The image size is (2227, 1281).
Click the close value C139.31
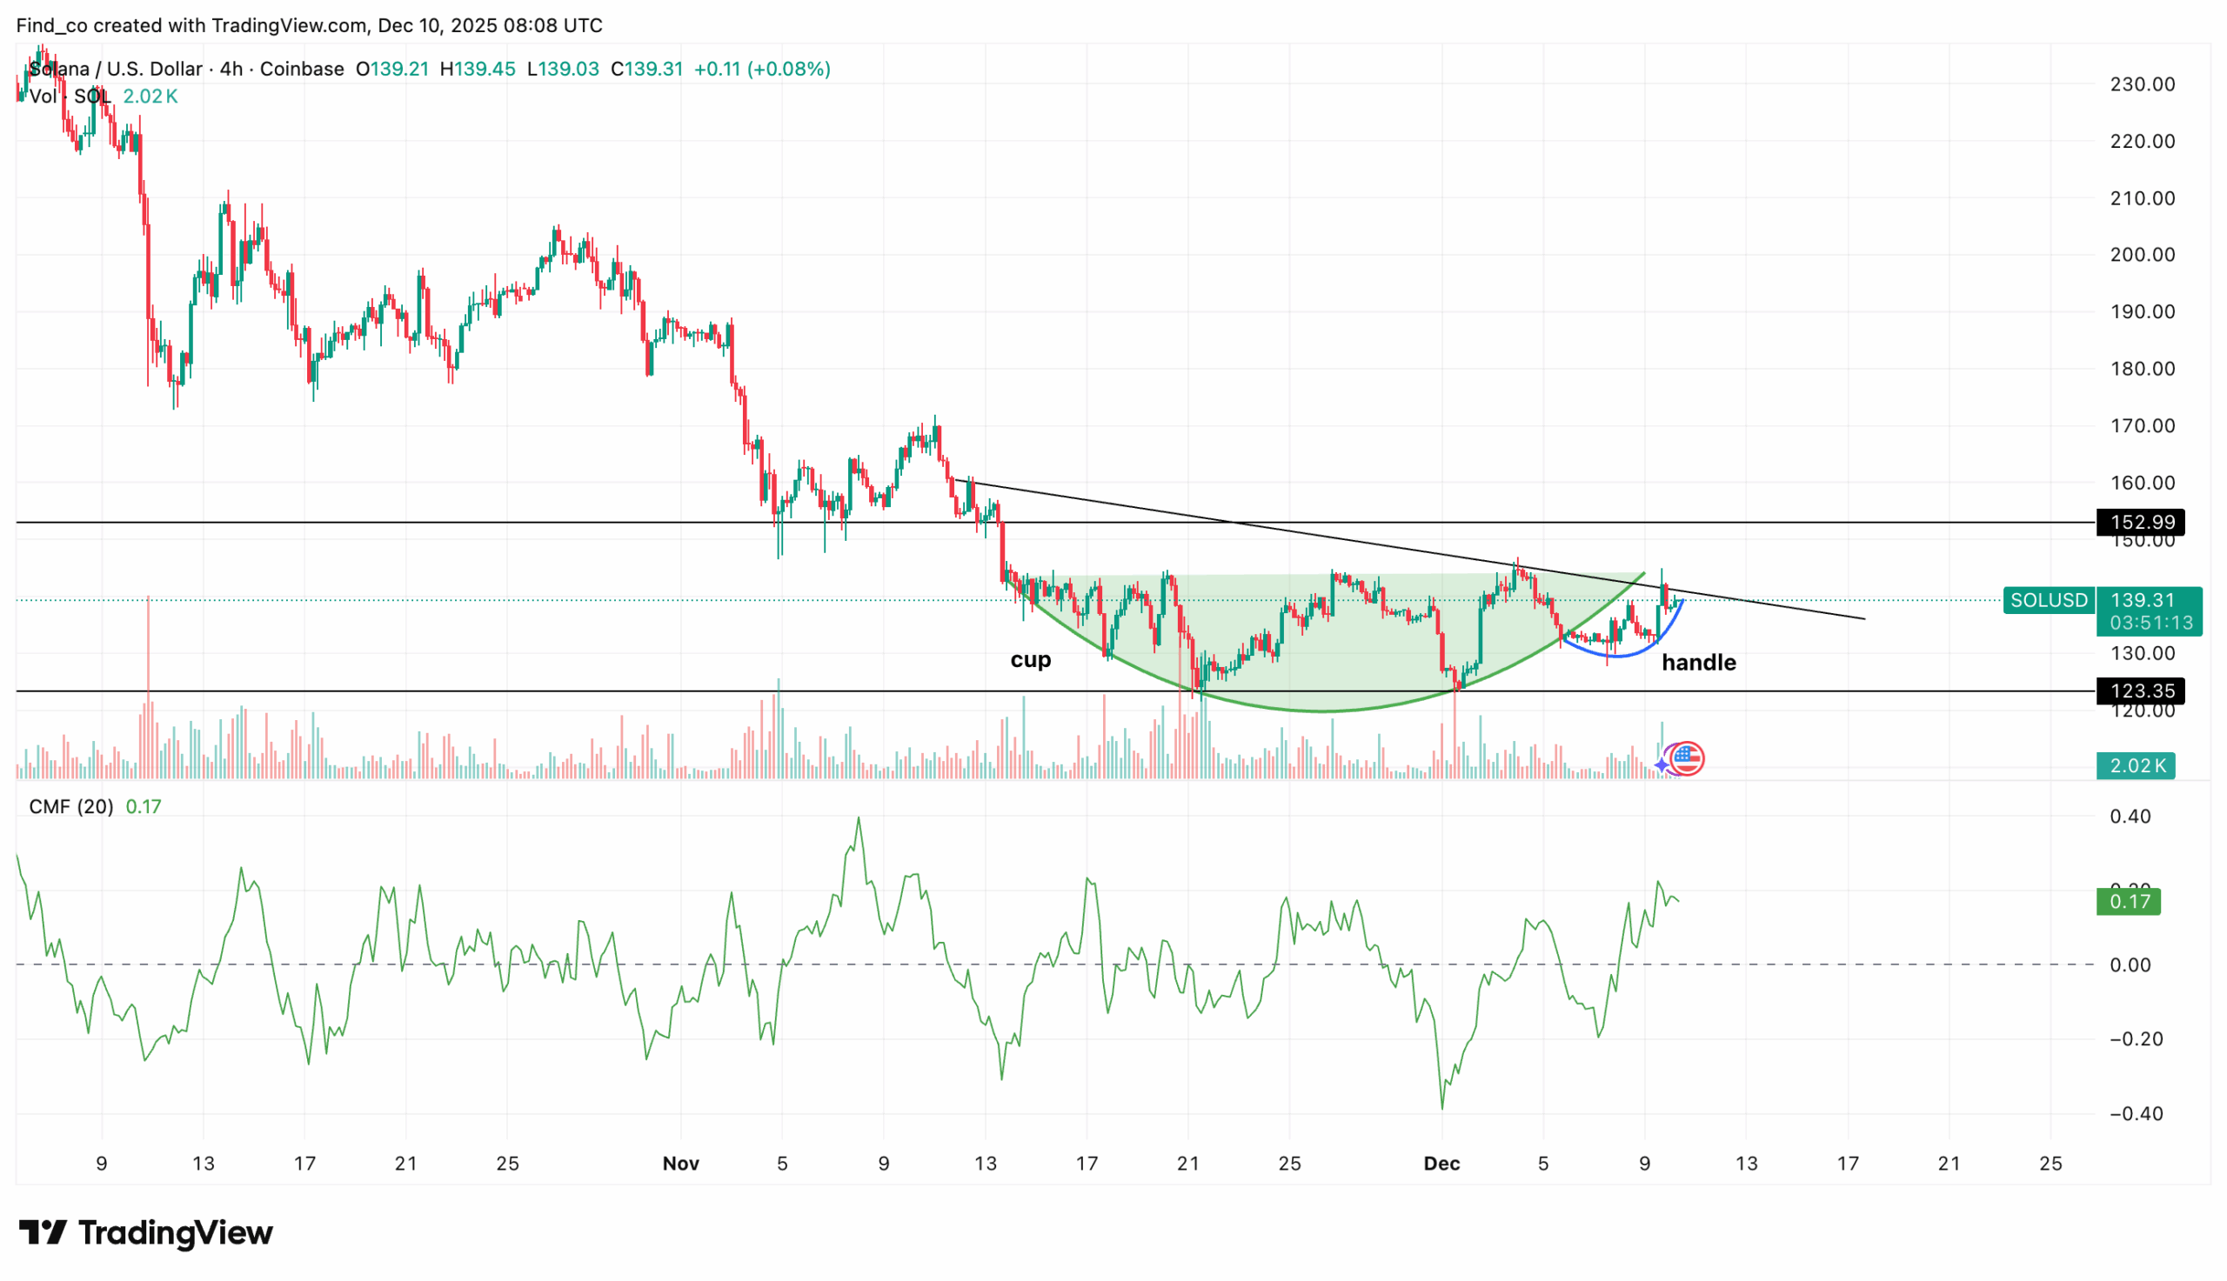click(x=646, y=69)
